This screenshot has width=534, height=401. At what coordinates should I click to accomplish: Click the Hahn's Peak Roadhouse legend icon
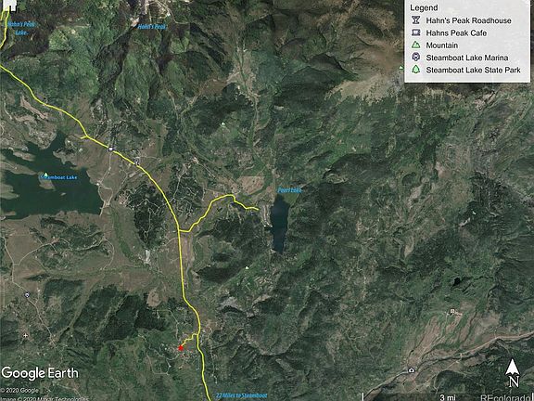tap(415, 20)
